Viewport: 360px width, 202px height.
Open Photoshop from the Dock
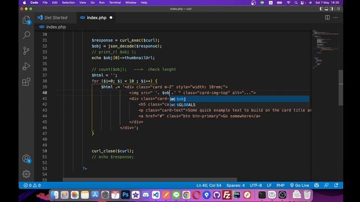click(125, 195)
